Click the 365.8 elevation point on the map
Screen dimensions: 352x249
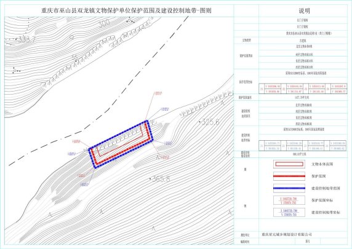(x=160, y=179)
